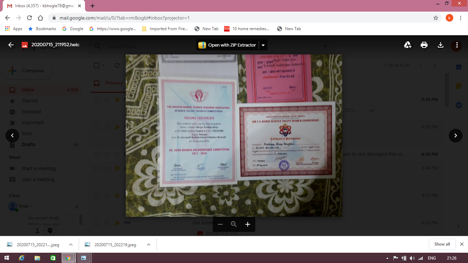Open a new Chrome tab
Screen dimensions: 468x263
tap(93, 6)
